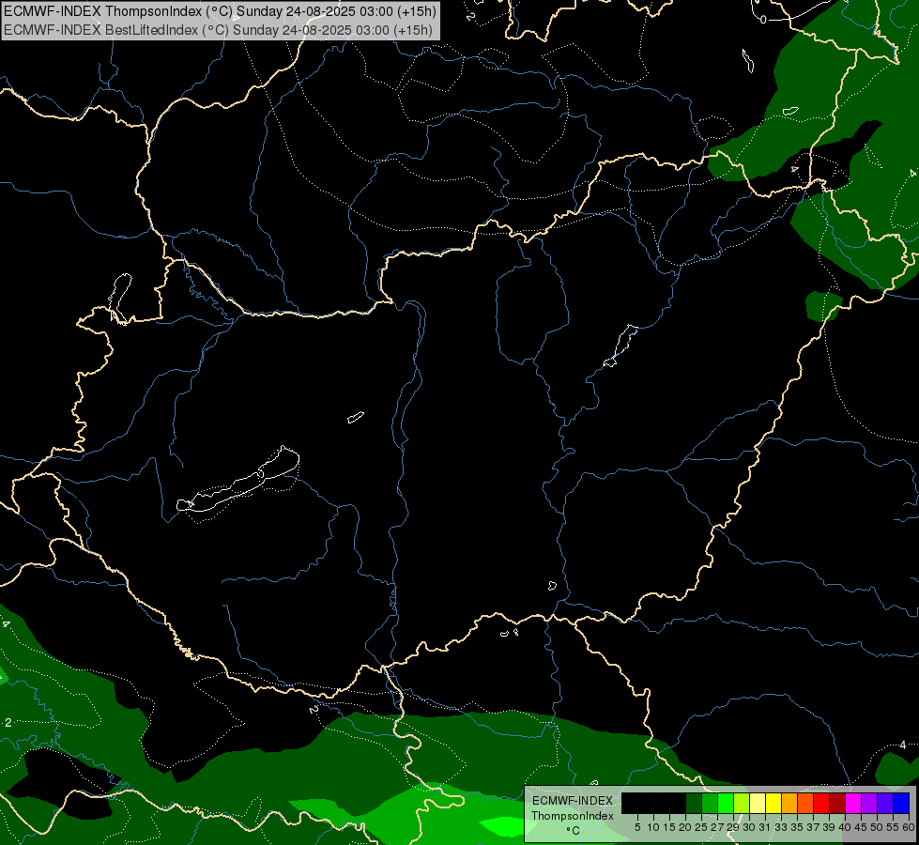Viewport: 919px width, 845px height.
Task: Click the orange-red 35–37 legend swatch
Action: point(805,803)
